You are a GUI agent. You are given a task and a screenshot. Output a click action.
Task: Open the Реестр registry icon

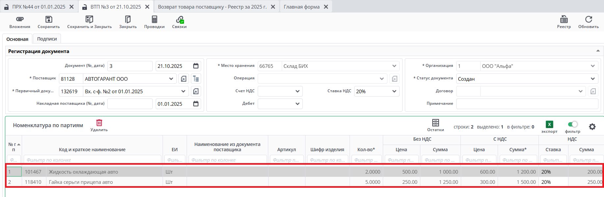(564, 20)
